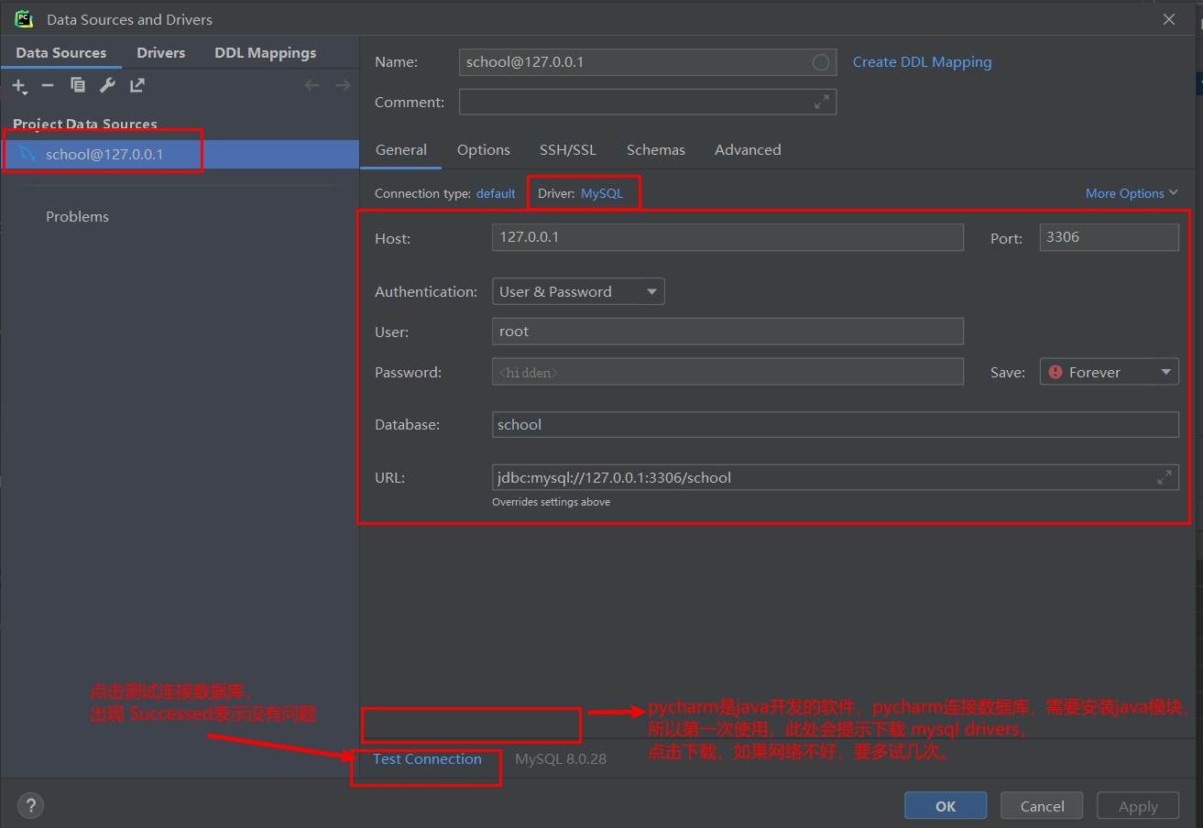Screen dimensions: 1203x828
Task: Expand the Comment field editor
Action: pos(822,103)
